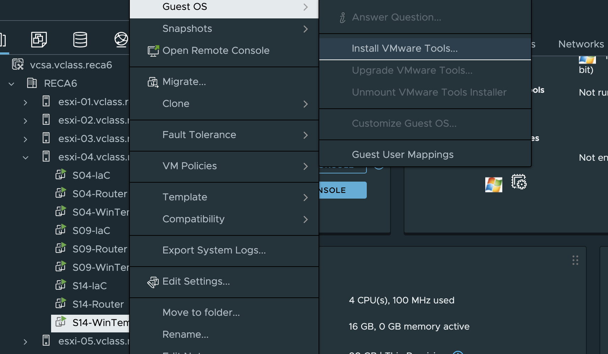Select Install VMware Tools from the submenu

tap(404, 48)
